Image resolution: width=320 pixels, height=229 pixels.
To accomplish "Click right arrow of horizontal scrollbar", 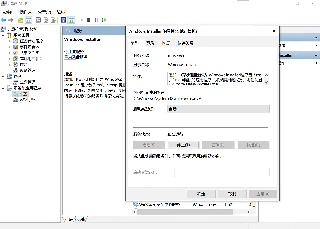I will [x=249, y=212].
